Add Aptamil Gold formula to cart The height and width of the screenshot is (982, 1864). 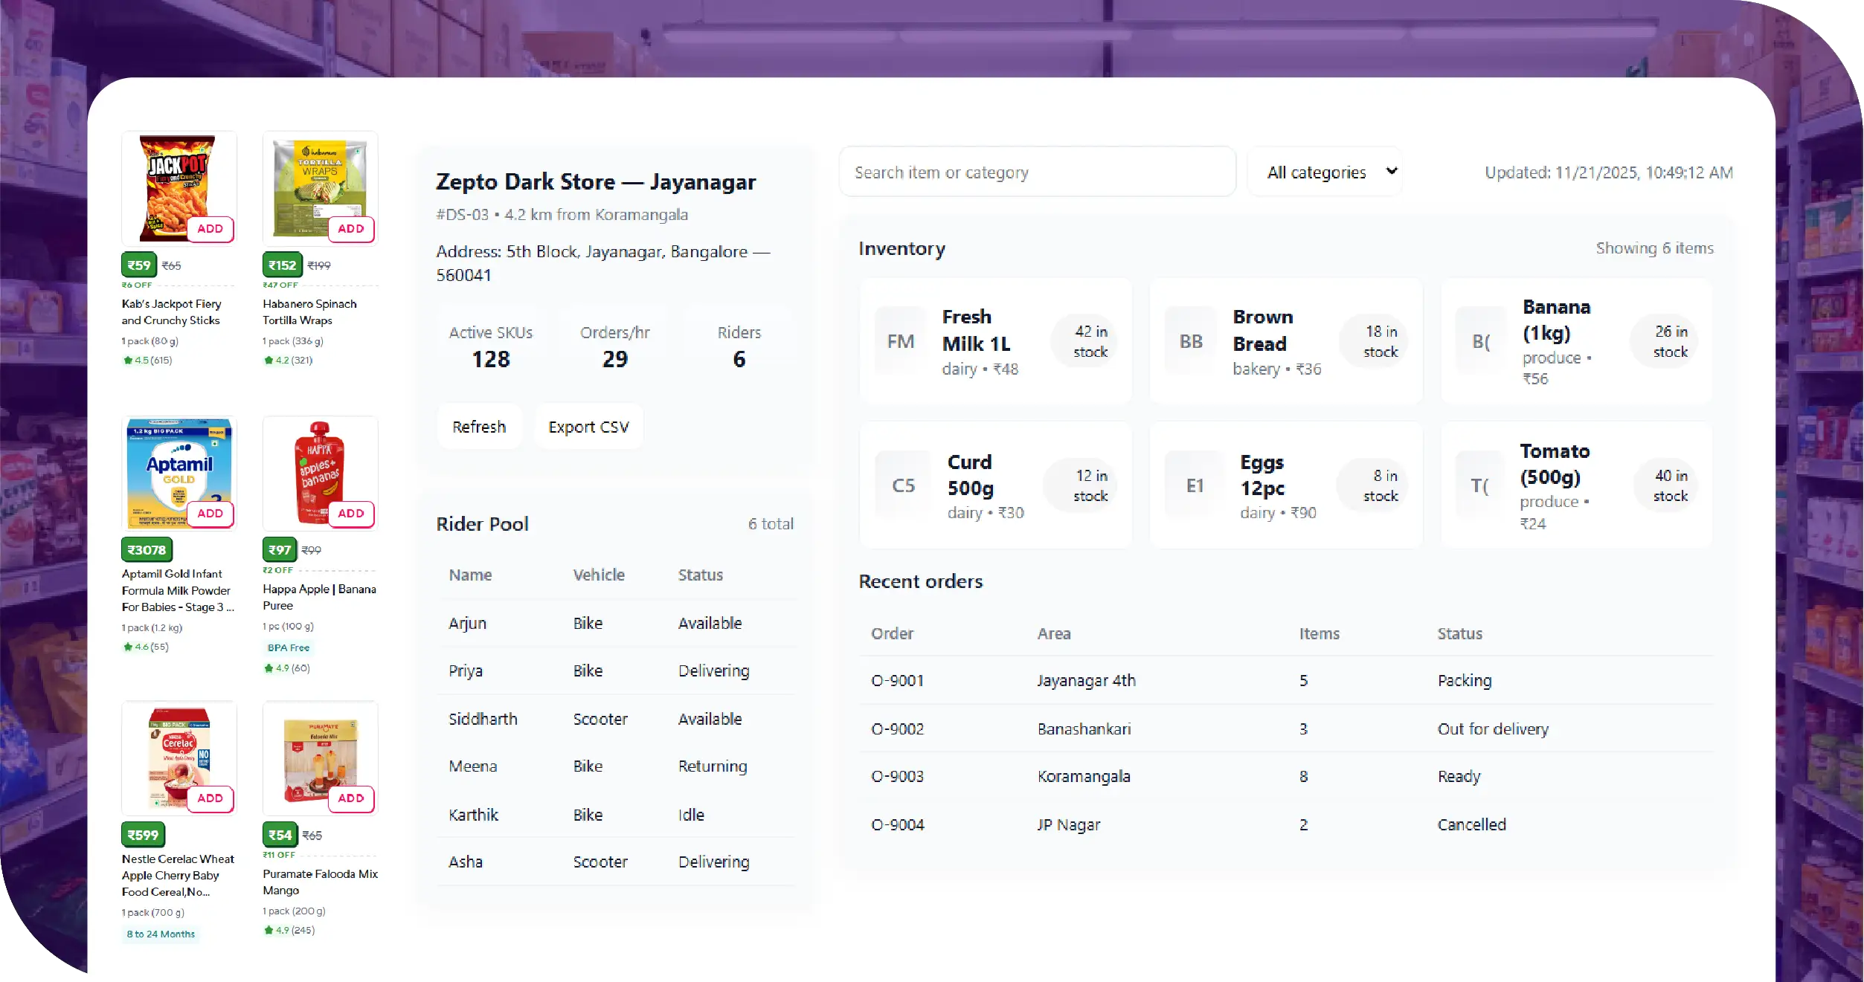coord(210,514)
